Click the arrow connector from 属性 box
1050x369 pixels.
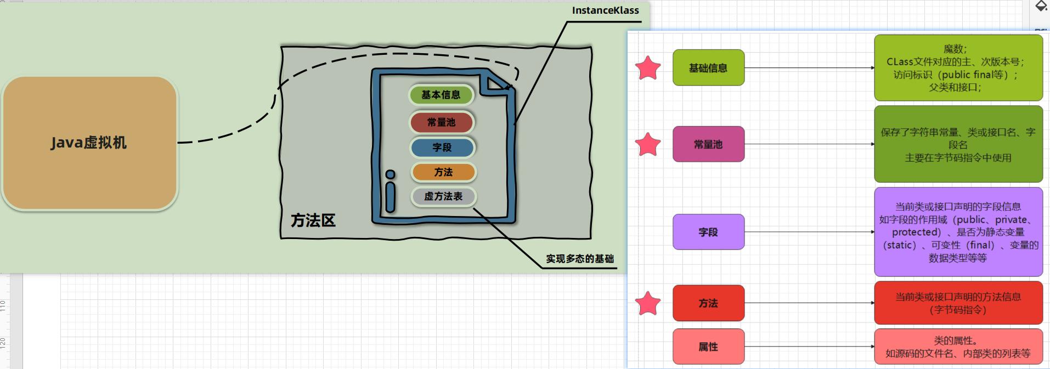pos(809,347)
